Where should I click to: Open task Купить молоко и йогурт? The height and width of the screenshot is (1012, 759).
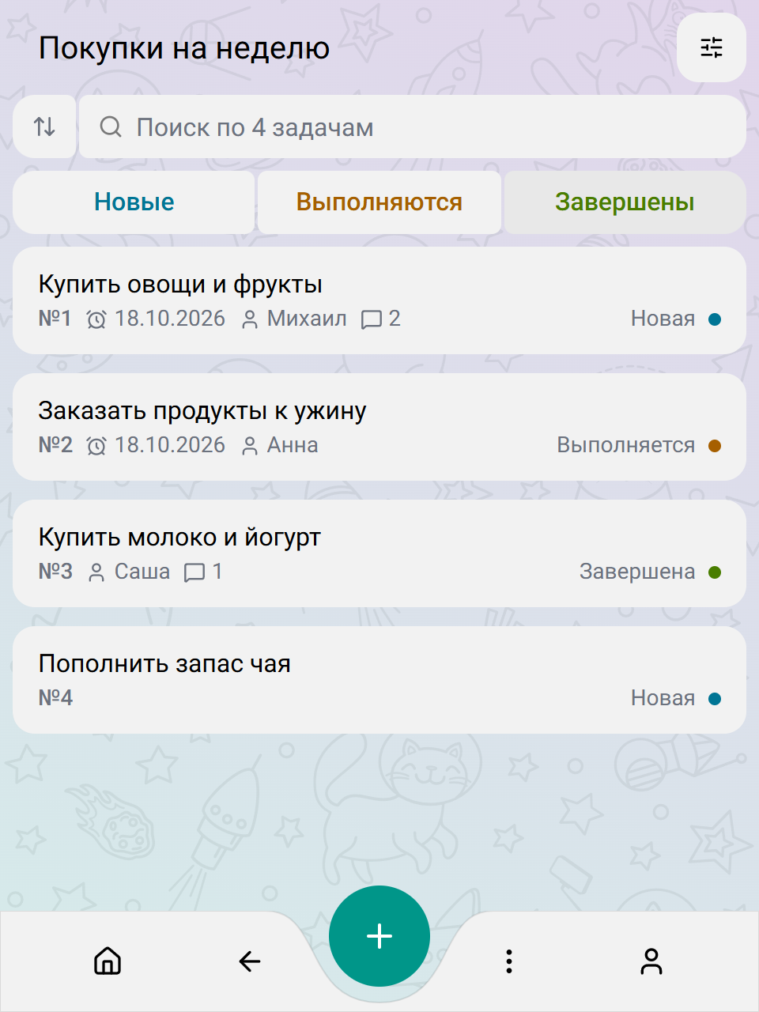click(379, 553)
